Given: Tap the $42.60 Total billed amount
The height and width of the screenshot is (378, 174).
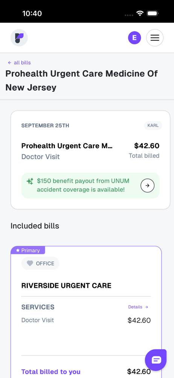Looking at the screenshot, I should point(147,146).
